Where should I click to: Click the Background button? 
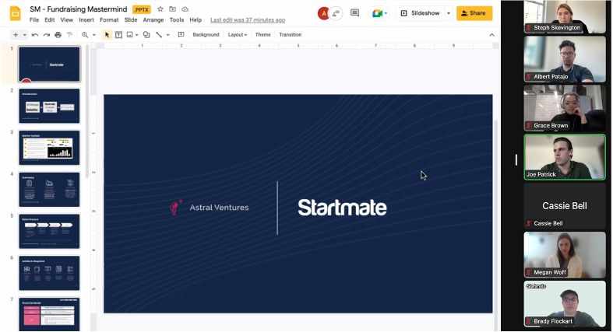(x=206, y=35)
